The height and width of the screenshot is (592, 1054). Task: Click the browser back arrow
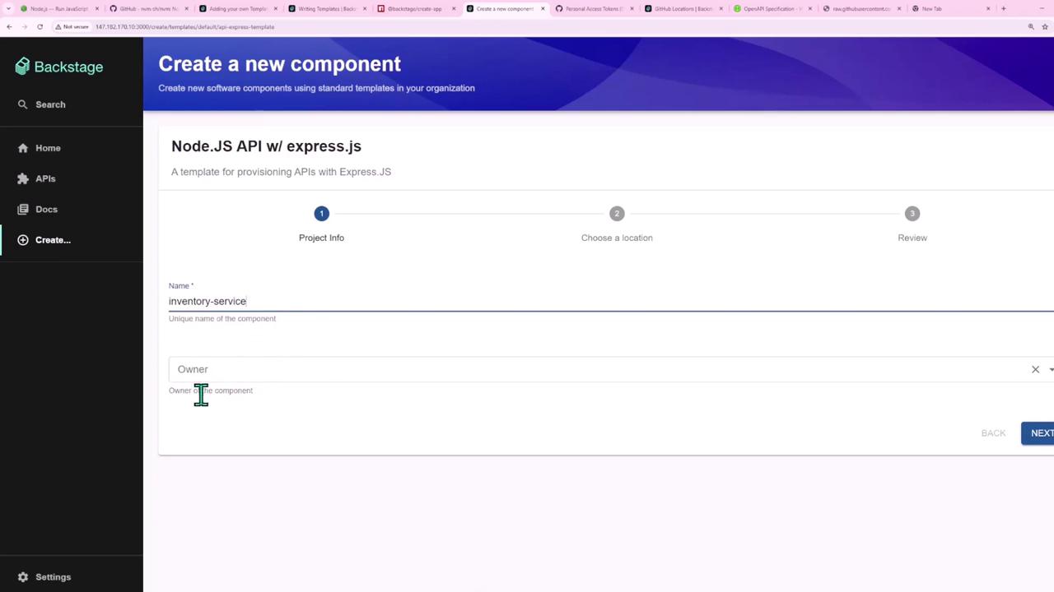[x=9, y=26]
